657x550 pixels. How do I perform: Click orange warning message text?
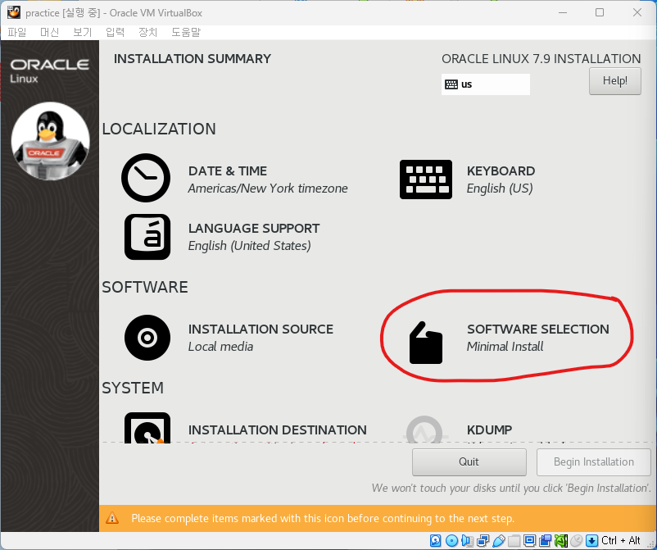(x=323, y=519)
